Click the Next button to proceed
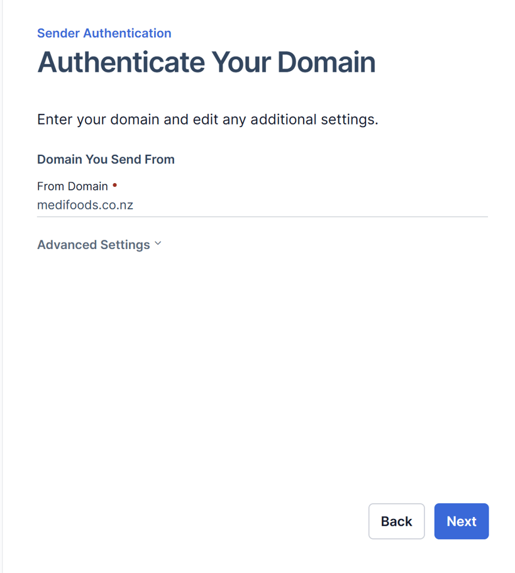The image size is (515, 573). pos(461,521)
